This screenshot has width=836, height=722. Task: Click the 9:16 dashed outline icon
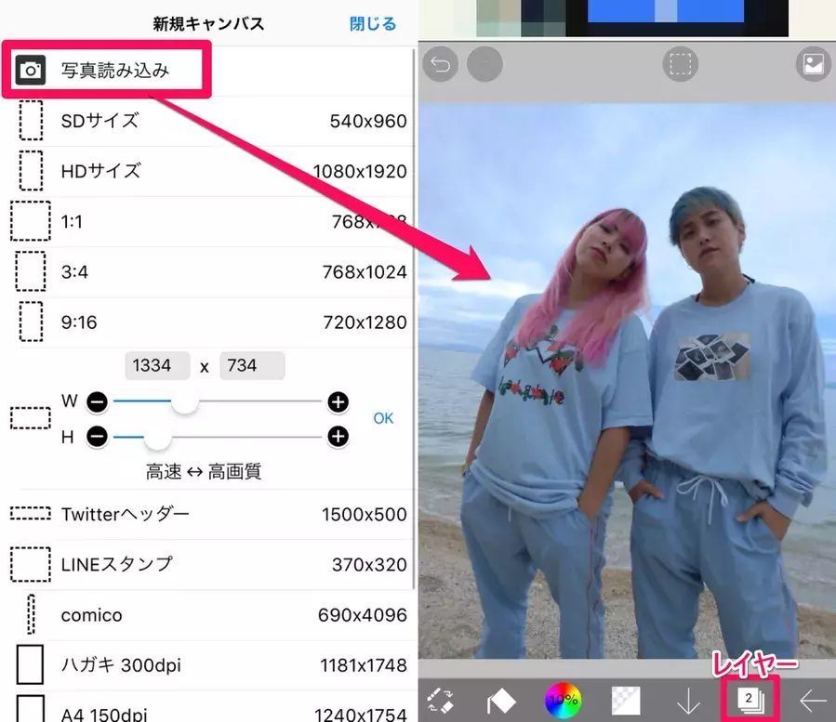31,322
